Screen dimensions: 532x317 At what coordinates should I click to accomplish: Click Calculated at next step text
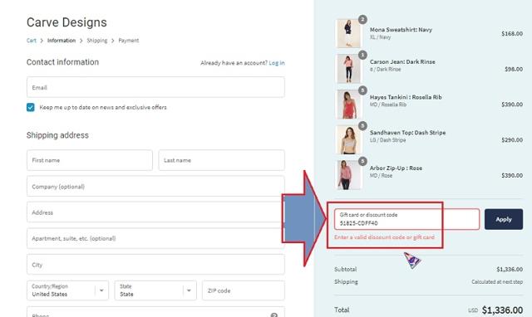pos(497,282)
